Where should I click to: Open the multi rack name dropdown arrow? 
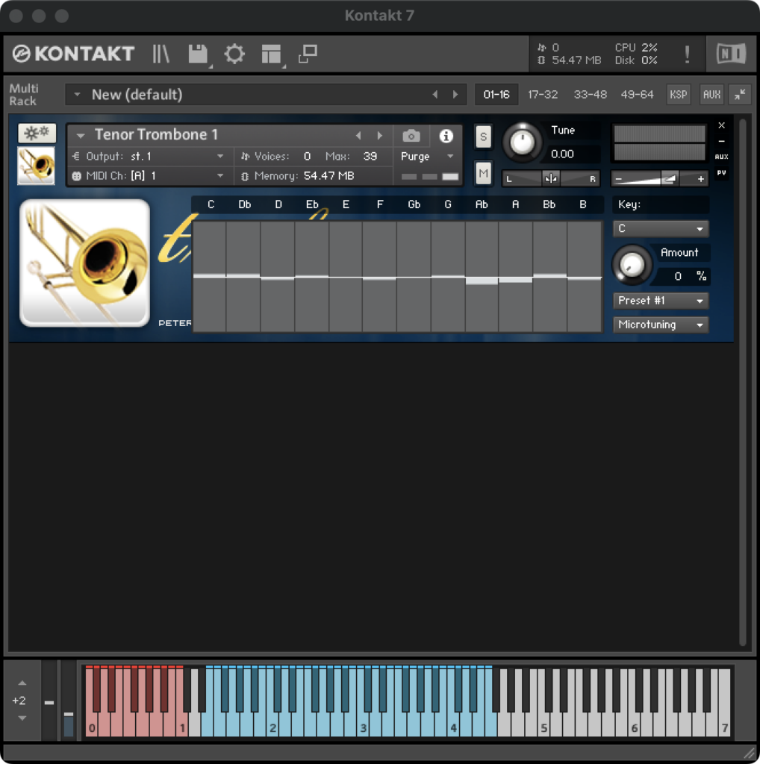(x=77, y=94)
